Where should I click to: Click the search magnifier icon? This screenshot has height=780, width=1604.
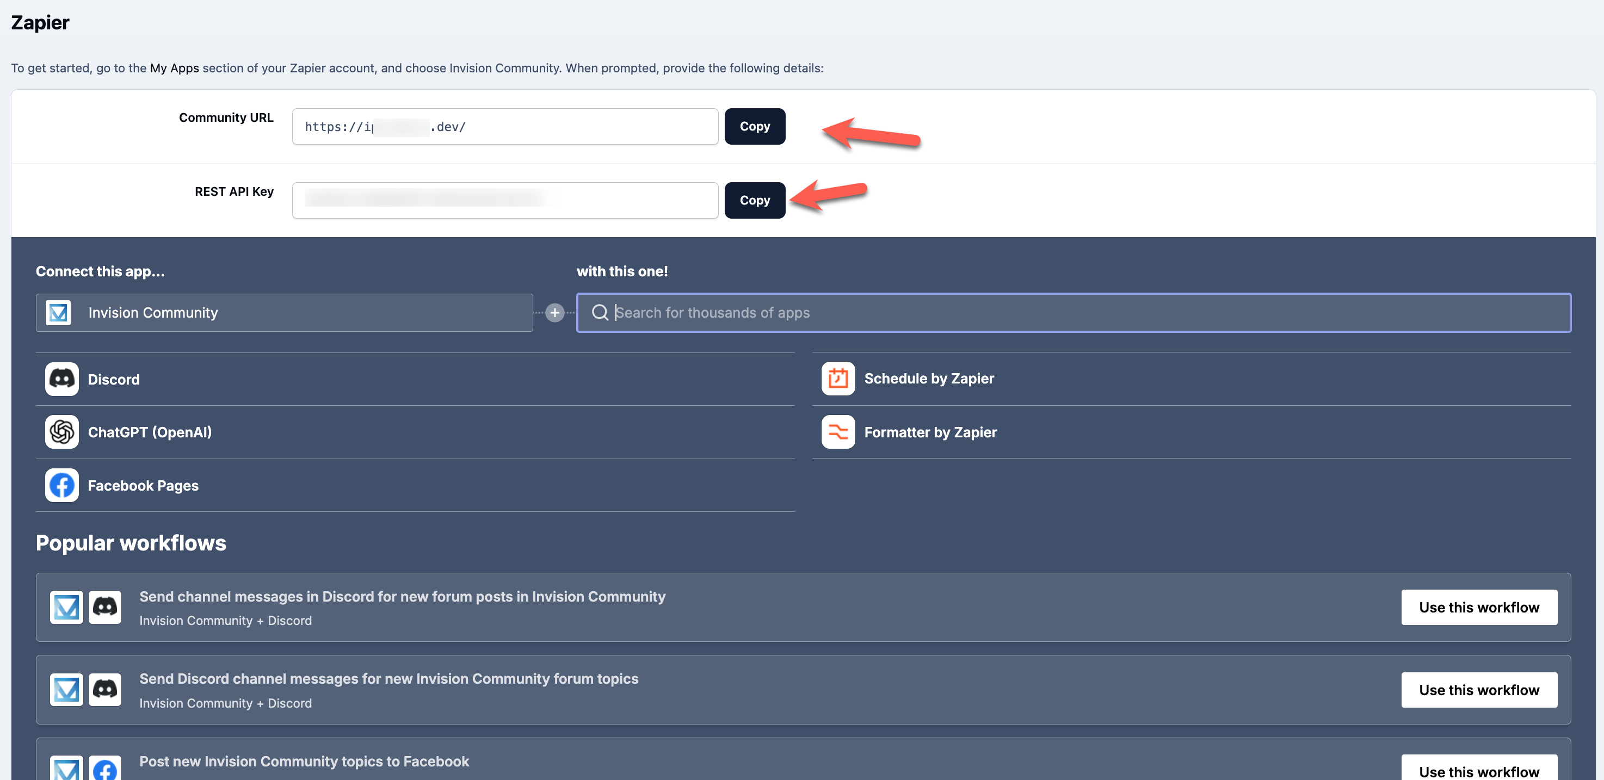[600, 313]
